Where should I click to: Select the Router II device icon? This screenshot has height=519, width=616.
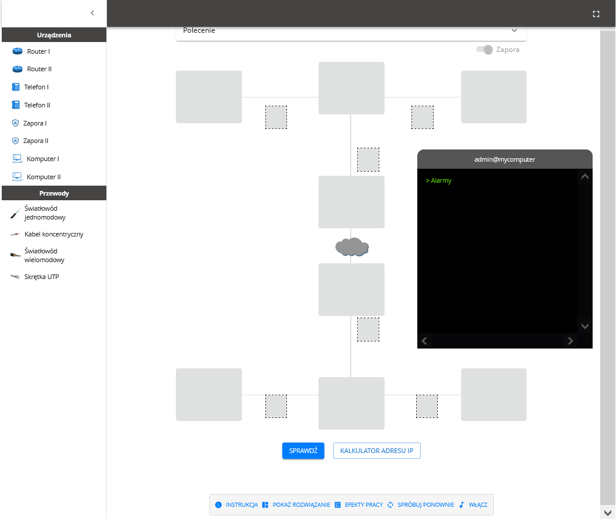(18, 69)
